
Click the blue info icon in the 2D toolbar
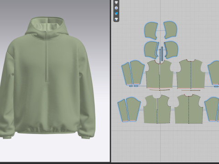coord(116,8)
